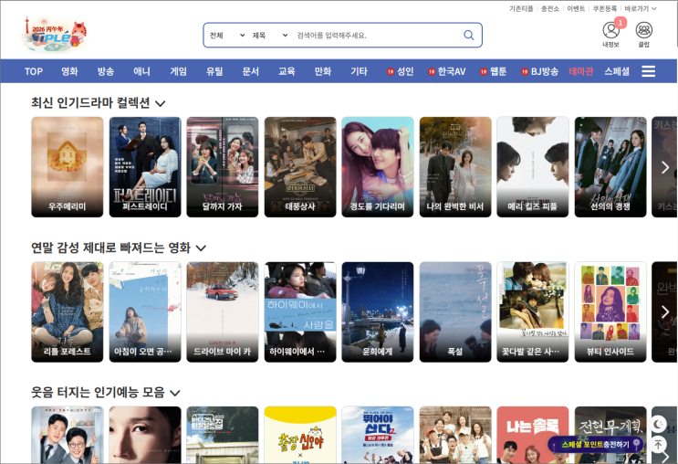The image size is (678, 464).
Task: Click the 충전소 top link
Action: click(550, 8)
